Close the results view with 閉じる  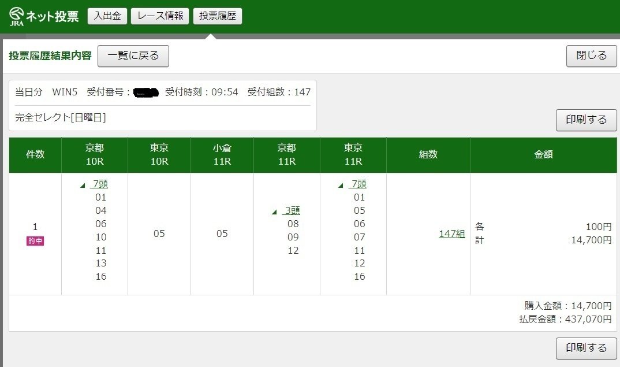591,56
